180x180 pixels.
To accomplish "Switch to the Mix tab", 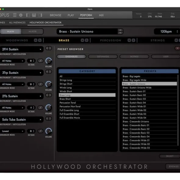I will [x=101, y=15].
